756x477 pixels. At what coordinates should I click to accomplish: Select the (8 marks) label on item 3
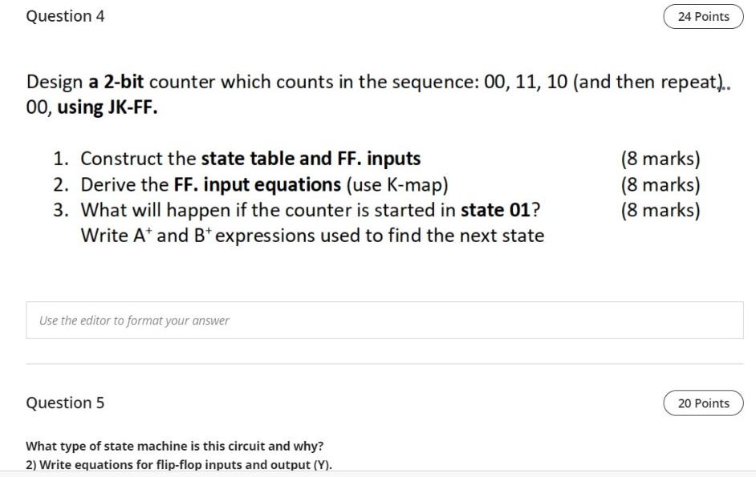pos(660,209)
